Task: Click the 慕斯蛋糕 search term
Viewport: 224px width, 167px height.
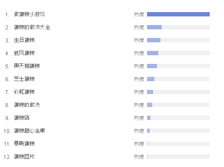Action: (x=24, y=144)
